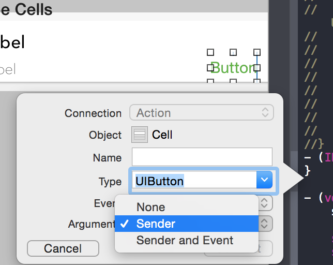333x265 pixels.
Task: Click the UIButton text in Type field
Action: coord(160,181)
